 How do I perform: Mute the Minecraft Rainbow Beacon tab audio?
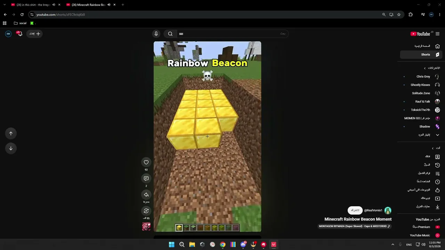click(x=109, y=5)
